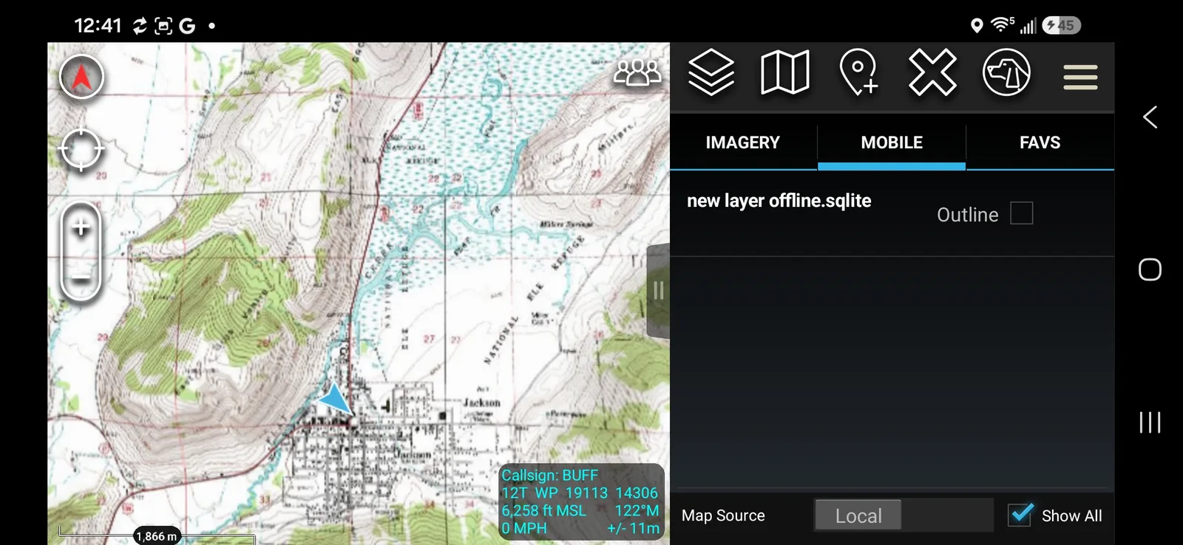
Task: Open Android recent apps button
Action: point(1150,422)
